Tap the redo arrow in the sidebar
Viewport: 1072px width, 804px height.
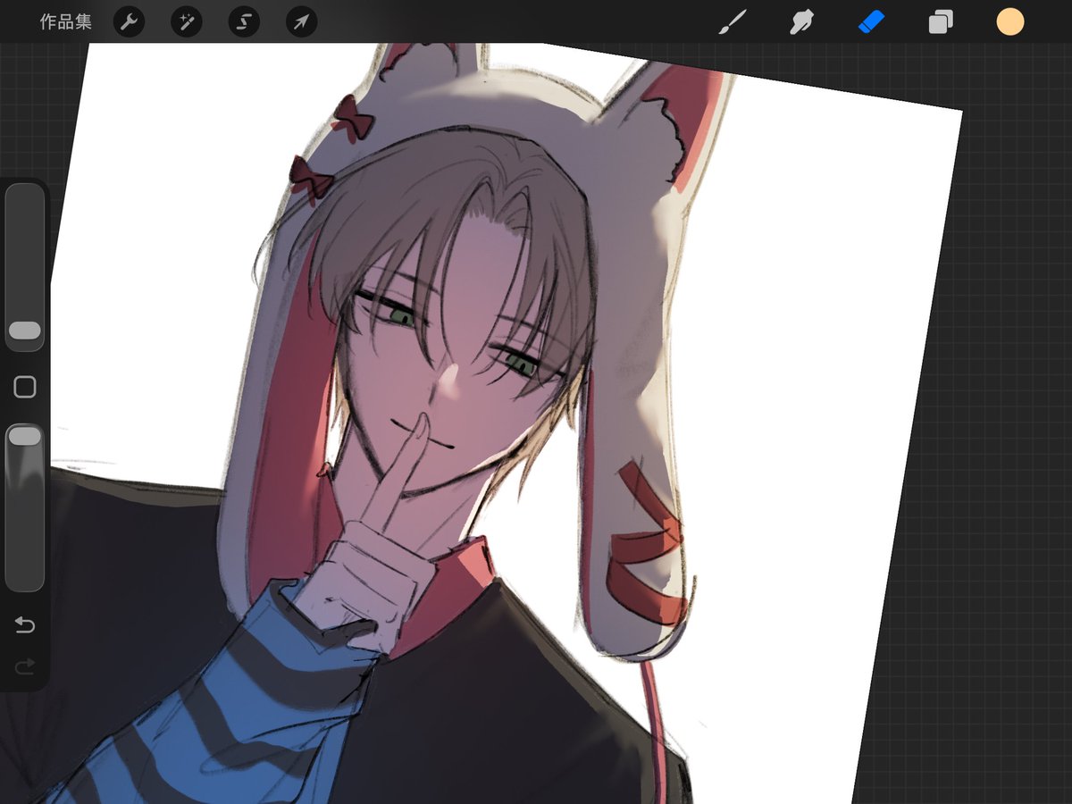[24, 666]
